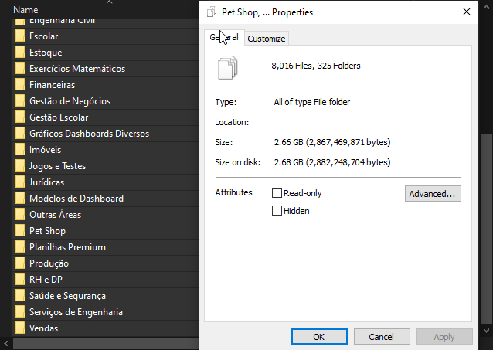Viewport: 493px width, 350px height.
Task: Select the 'Jogos e Testes' folder name
Action: (x=57, y=166)
